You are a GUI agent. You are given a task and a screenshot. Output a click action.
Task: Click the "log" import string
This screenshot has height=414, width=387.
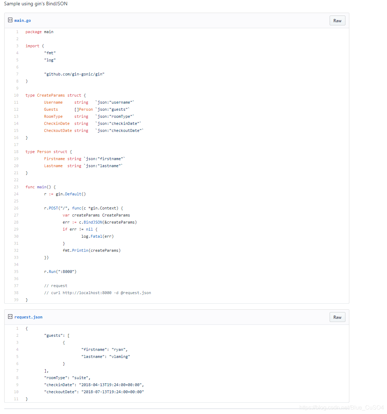[x=50, y=60]
